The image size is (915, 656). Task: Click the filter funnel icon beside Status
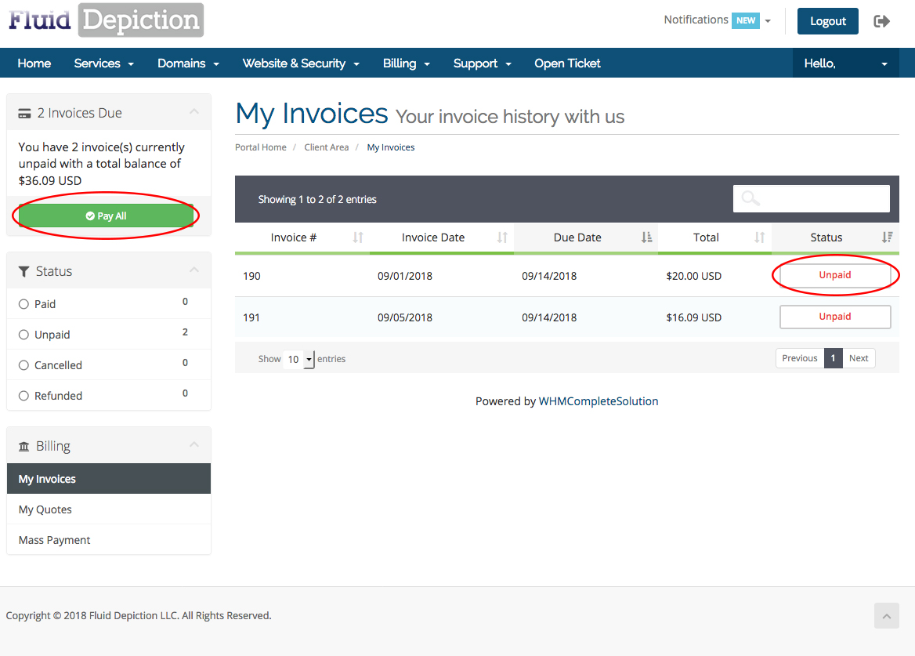tap(24, 271)
